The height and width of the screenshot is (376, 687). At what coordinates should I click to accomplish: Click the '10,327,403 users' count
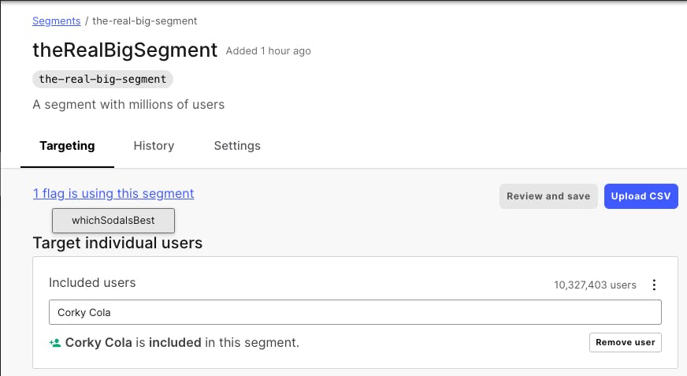pyautogui.click(x=595, y=285)
